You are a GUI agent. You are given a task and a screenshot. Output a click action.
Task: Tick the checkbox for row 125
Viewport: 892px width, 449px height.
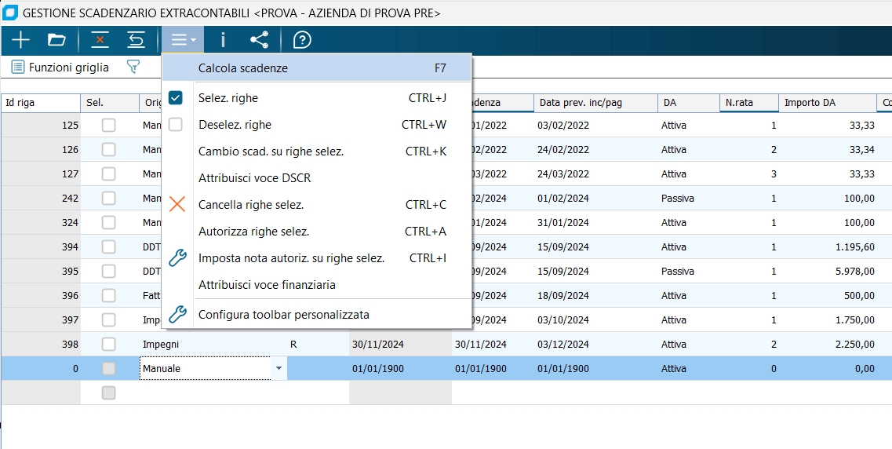point(108,125)
